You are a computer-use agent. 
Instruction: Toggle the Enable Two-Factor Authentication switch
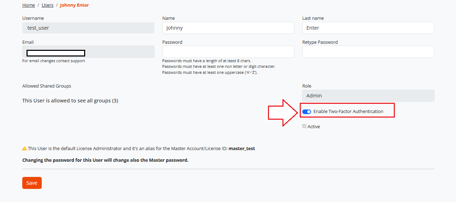coord(306,112)
